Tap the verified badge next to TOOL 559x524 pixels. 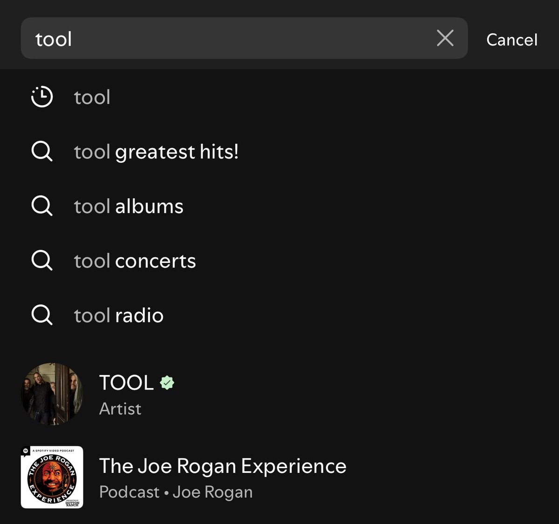167,383
